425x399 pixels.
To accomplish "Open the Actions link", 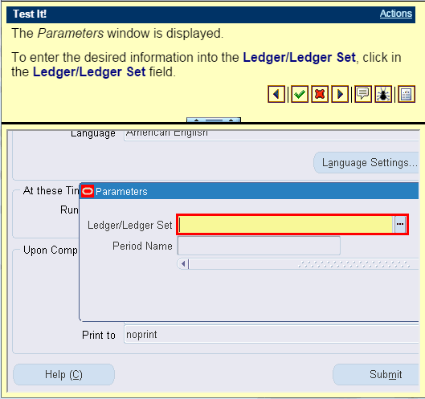I will (396, 14).
